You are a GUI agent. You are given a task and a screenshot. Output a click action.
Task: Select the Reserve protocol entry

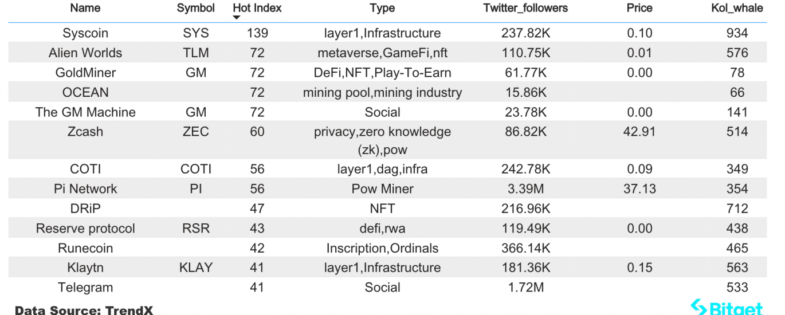tap(85, 229)
